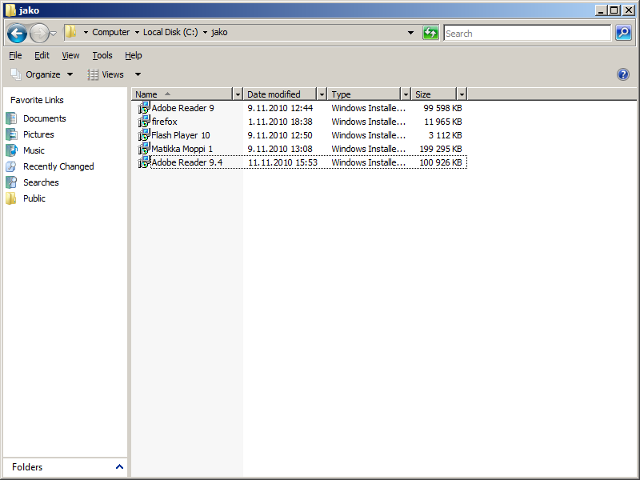Select the file name Flash Player 10

[x=181, y=135]
